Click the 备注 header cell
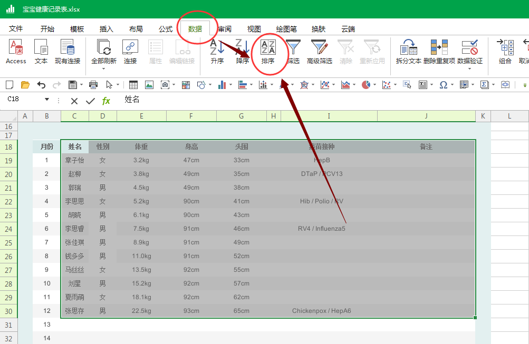Screen dimensions: 529x344 tap(426, 147)
